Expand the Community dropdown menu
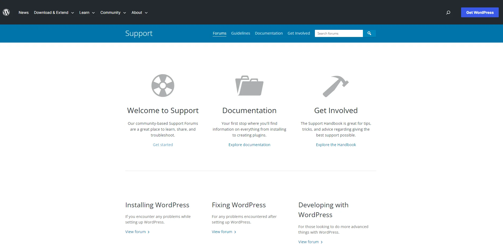503x244 pixels. pyautogui.click(x=113, y=13)
